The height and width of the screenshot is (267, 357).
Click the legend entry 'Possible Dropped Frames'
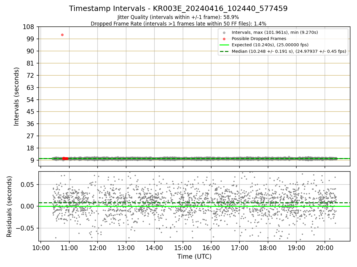coord(259,39)
